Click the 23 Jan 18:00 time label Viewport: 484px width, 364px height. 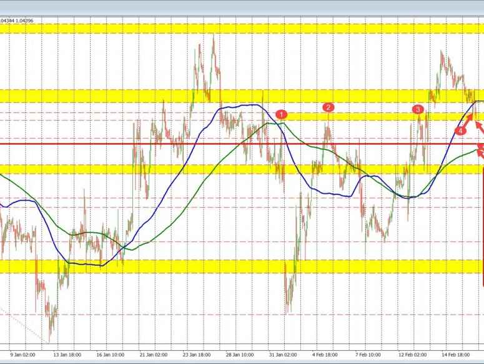(x=197, y=355)
